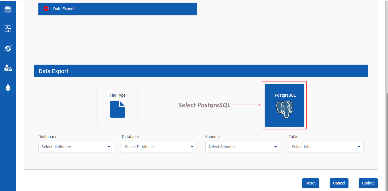This screenshot has height=191, width=388.
Task: Click the Update button
Action: click(x=368, y=183)
